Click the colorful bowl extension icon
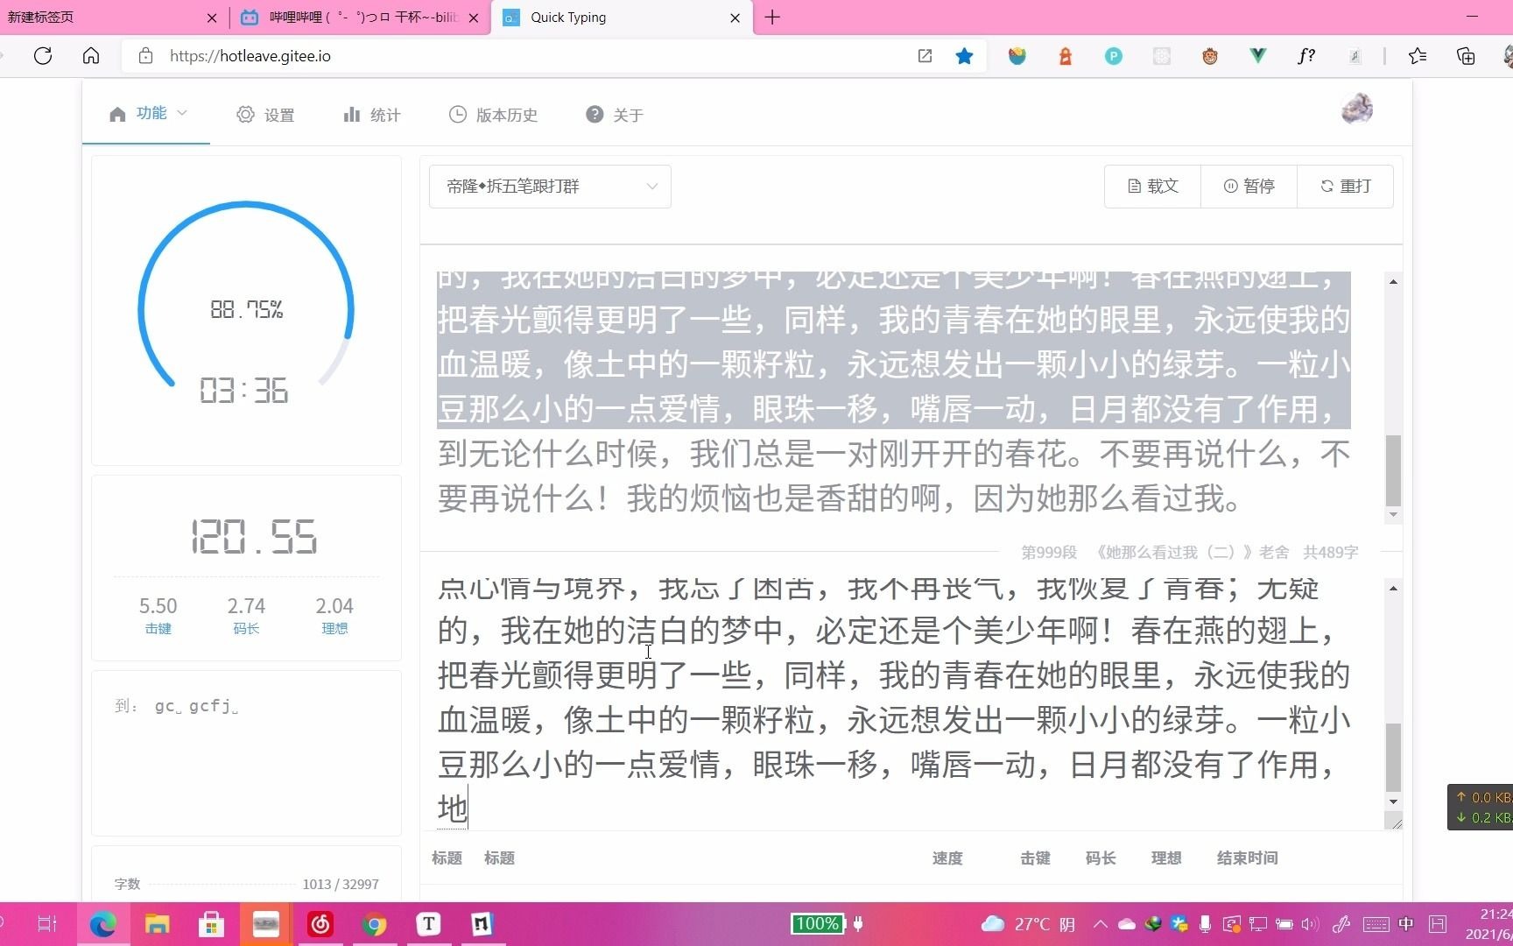 1017,56
